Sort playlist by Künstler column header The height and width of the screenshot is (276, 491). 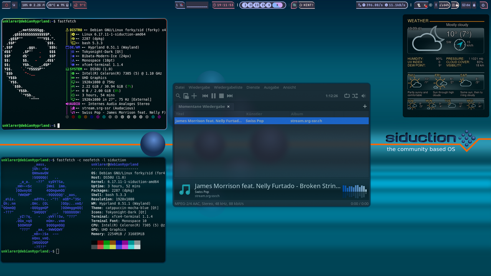(267, 114)
